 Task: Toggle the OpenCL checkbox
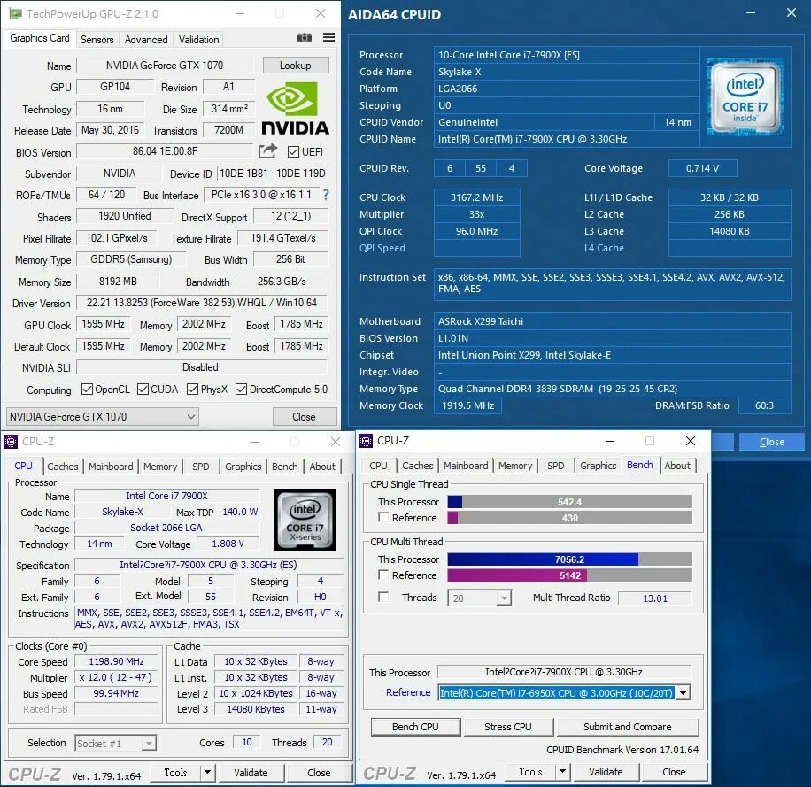click(x=87, y=389)
